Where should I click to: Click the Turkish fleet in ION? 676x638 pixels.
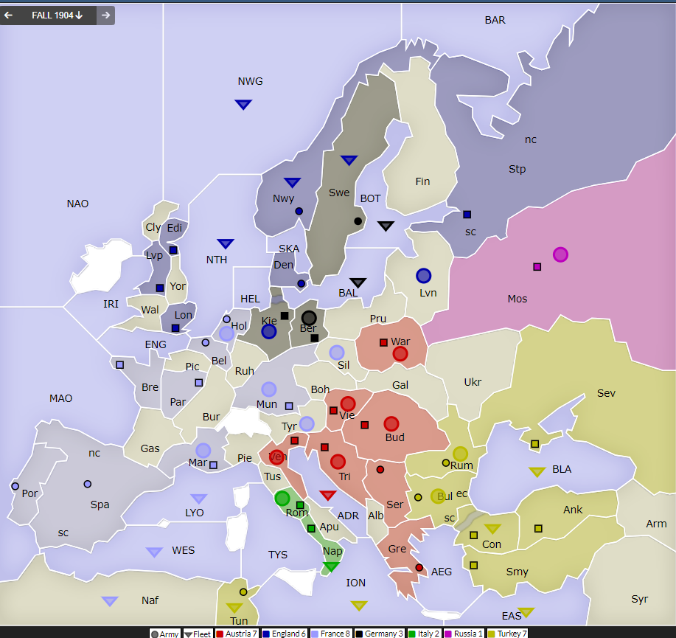pyautogui.click(x=359, y=606)
